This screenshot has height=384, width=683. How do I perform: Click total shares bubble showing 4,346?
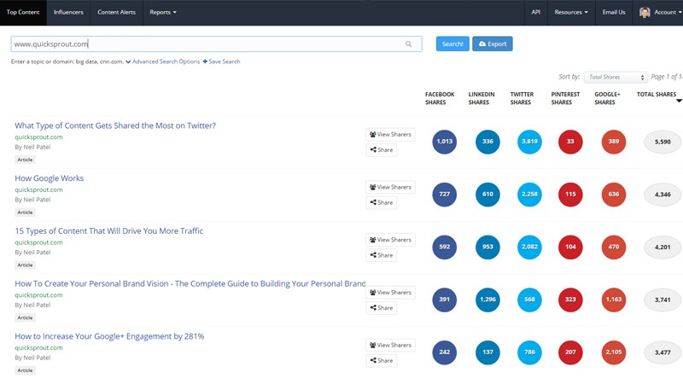(x=663, y=195)
